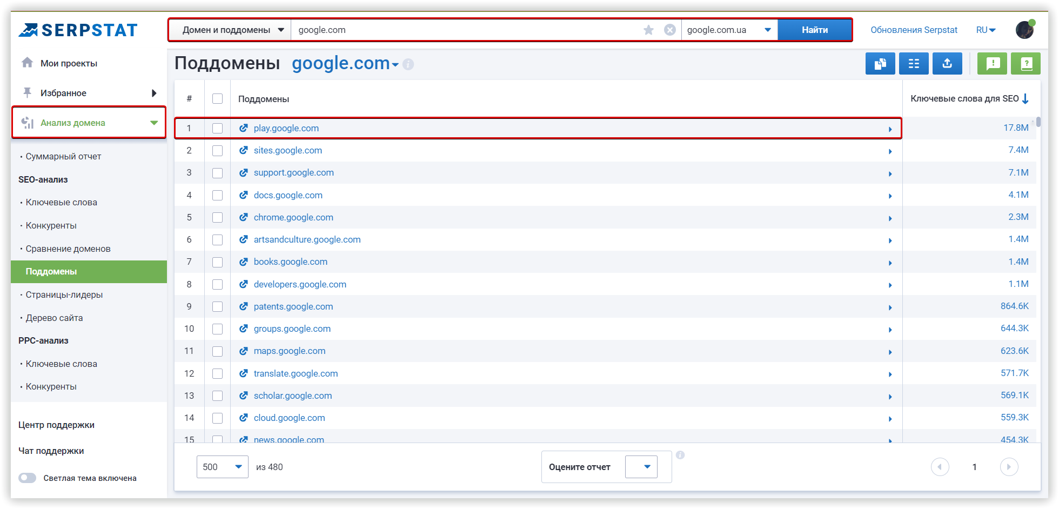
Task: Open the cloud.google.com link
Action: 290,418
